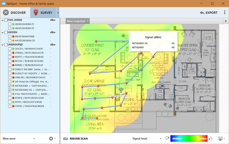
Task: Click the NETGEAR01-5G row in signal tooltip
Action: coord(153,44)
